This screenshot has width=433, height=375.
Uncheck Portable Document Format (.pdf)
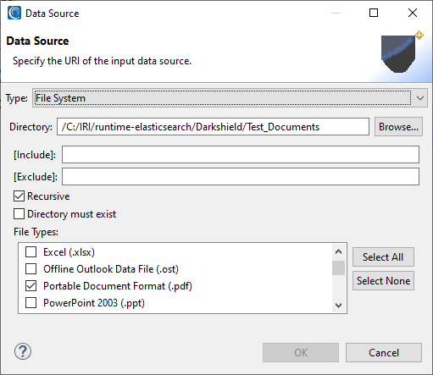point(31,286)
